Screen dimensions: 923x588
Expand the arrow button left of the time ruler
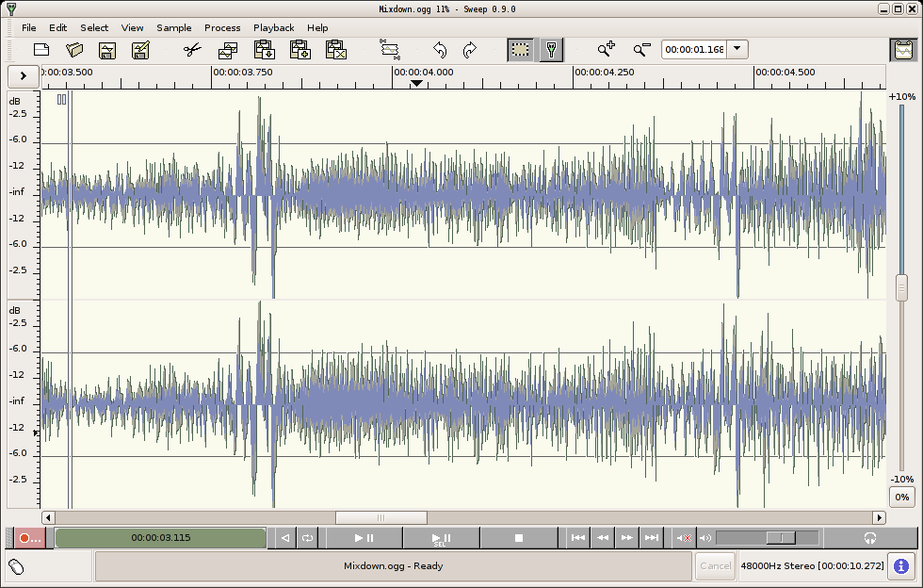point(24,75)
